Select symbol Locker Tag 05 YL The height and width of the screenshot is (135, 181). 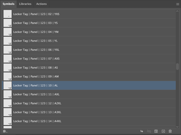[35, 41]
